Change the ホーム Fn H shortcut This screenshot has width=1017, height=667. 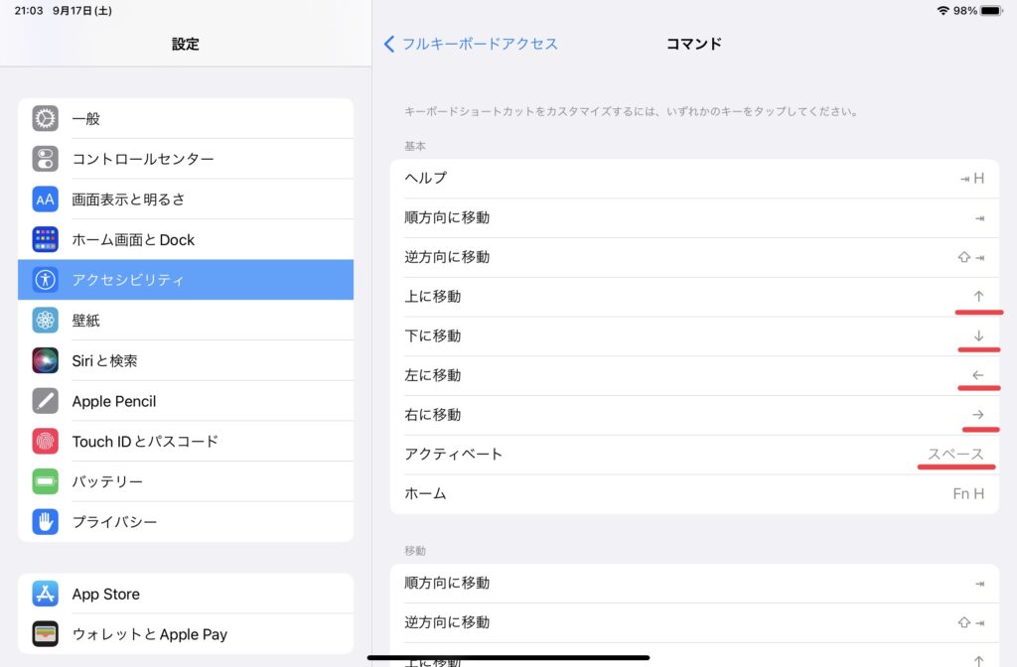pos(693,494)
